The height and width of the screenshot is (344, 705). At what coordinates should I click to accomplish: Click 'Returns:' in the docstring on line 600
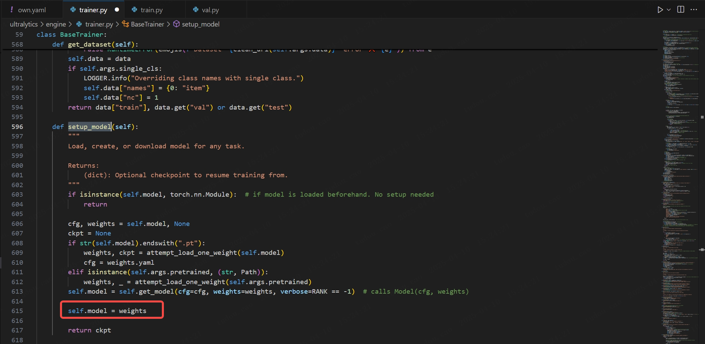pyautogui.click(x=83, y=166)
